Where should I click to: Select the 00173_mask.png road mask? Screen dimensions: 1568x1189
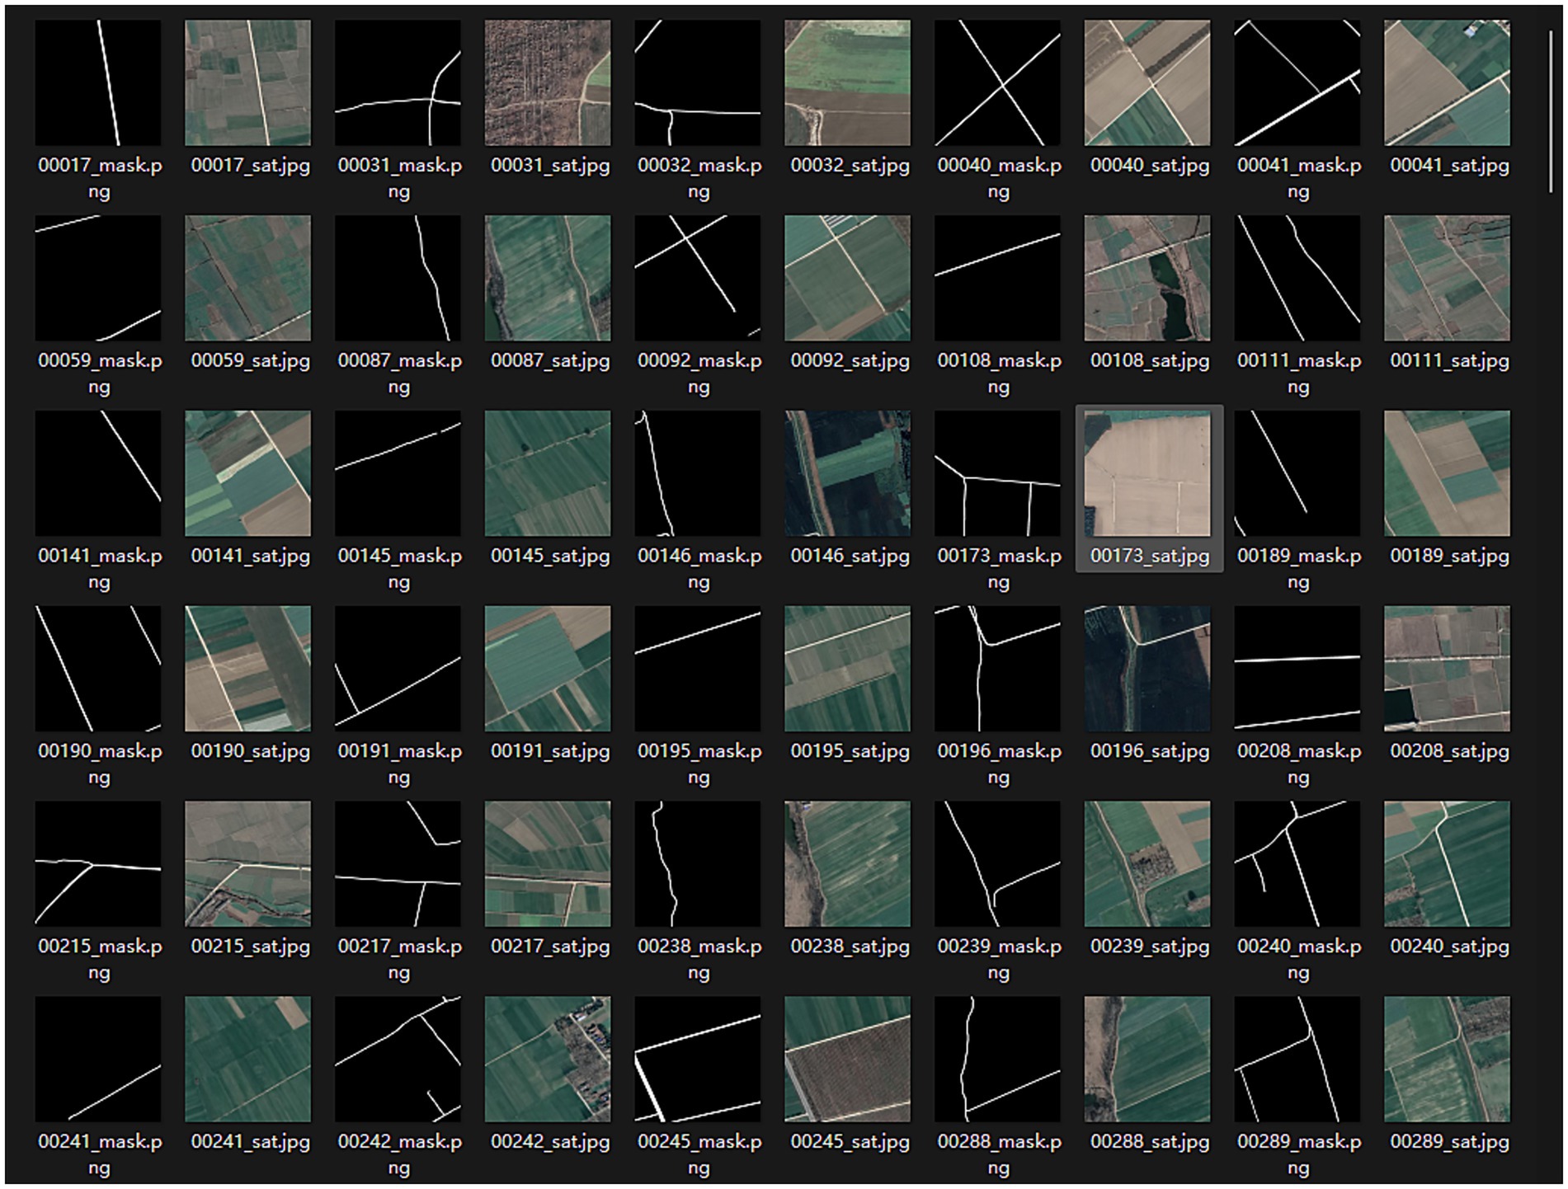tap(997, 474)
